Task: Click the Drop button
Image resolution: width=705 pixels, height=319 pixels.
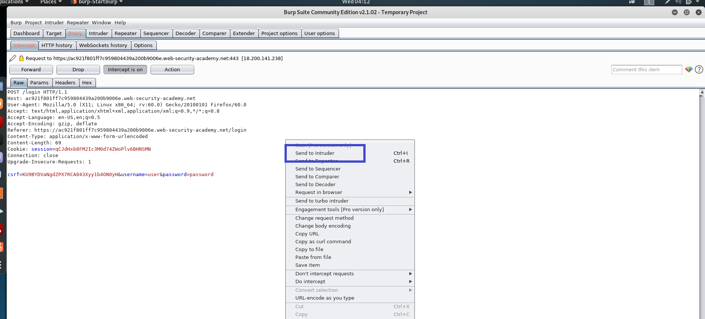Action: (78, 70)
